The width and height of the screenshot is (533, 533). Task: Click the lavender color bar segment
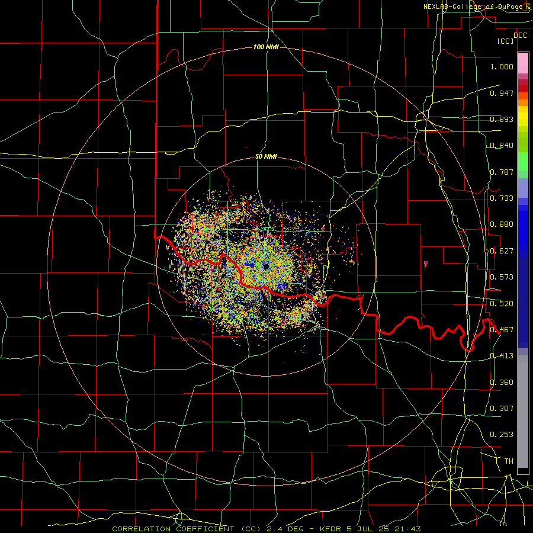[523, 188]
